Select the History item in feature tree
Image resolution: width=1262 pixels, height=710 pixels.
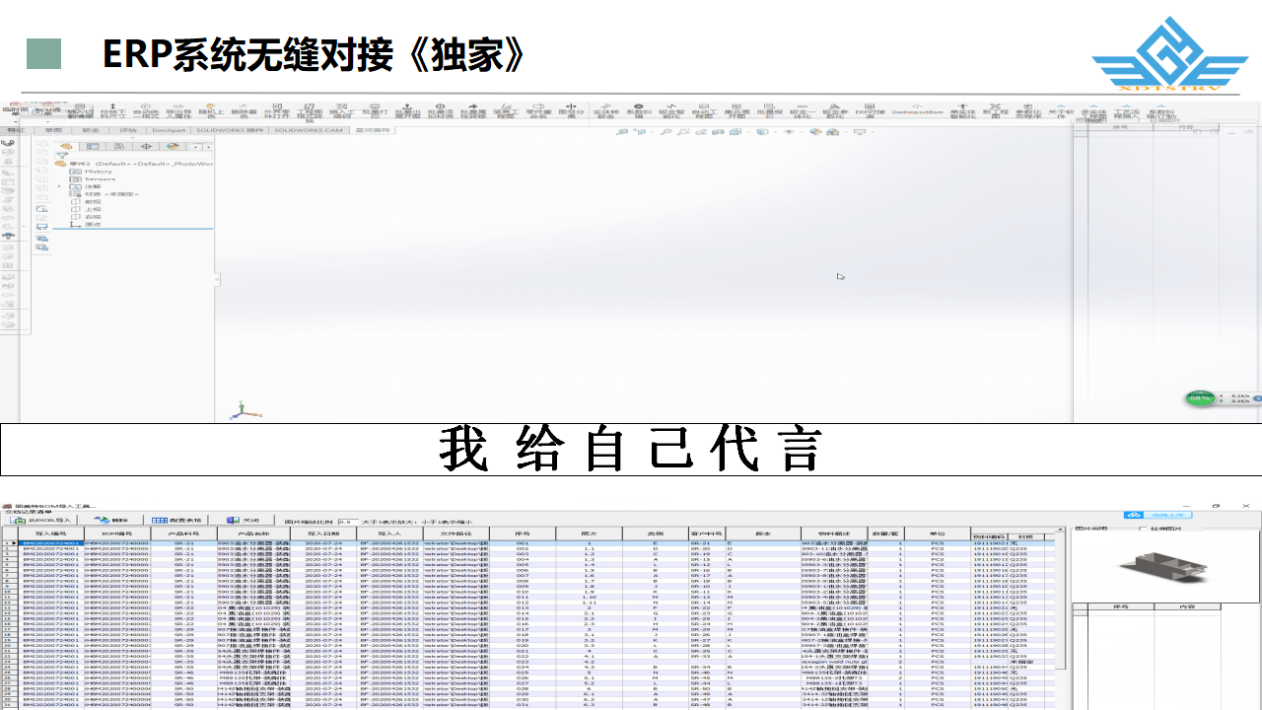point(99,172)
